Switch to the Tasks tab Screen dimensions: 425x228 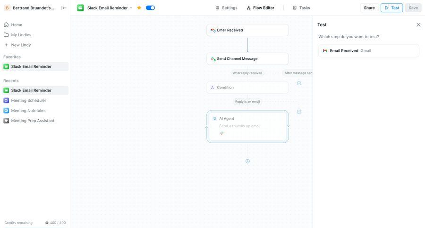(x=301, y=8)
